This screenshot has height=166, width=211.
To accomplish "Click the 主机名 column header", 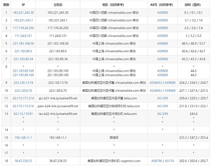I will 58,5.
